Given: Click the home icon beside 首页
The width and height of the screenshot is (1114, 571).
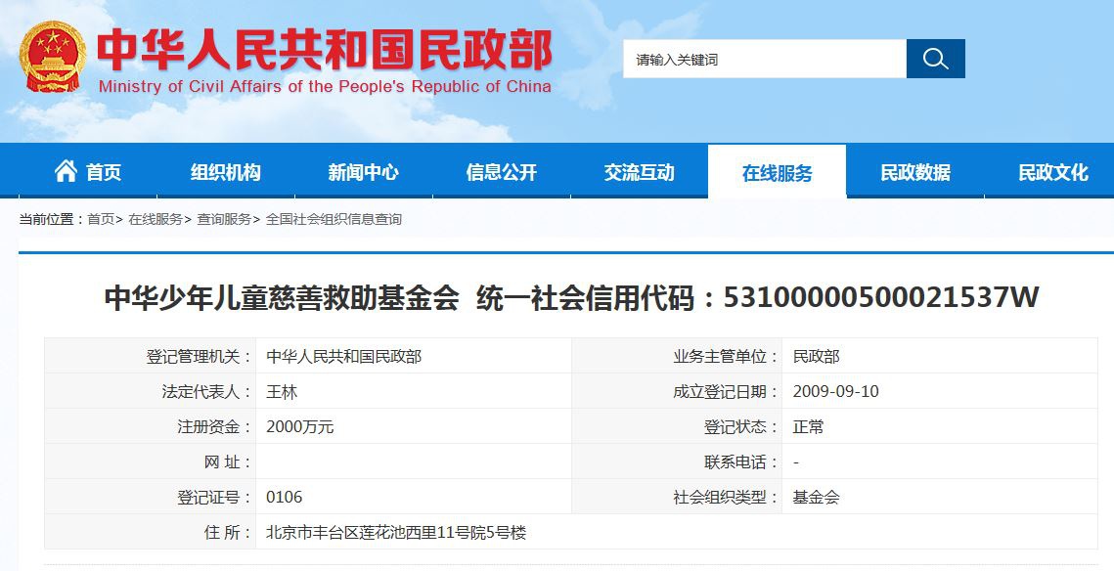Looking at the screenshot, I should (x=67, y=171).
